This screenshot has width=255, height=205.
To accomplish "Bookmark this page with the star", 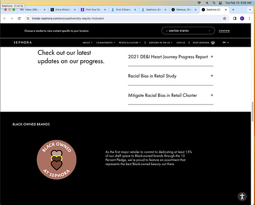I will (x=224, y=18).
